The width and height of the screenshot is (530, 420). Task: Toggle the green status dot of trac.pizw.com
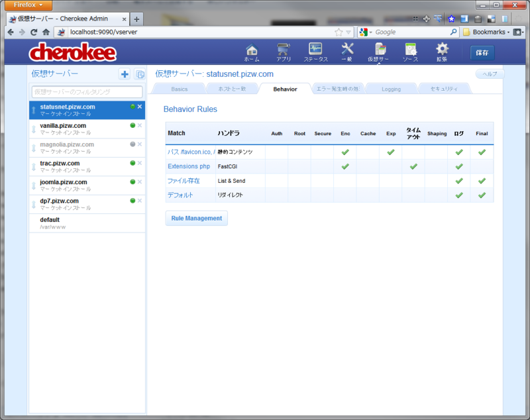(132, 163)
